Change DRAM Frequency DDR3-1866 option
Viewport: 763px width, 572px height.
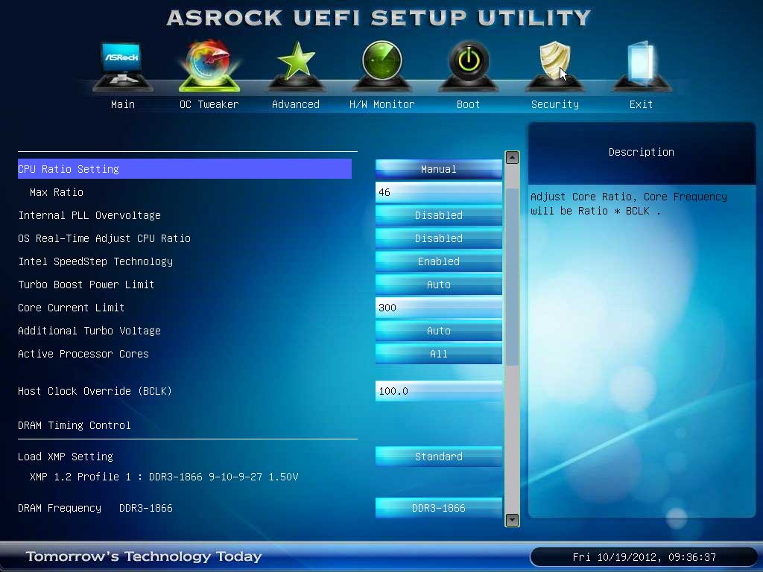click(x=438, y=508)
